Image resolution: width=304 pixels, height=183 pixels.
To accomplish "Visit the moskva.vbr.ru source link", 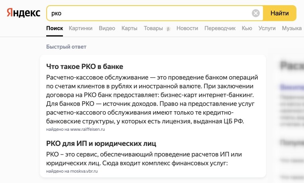I will click(82, 171).
